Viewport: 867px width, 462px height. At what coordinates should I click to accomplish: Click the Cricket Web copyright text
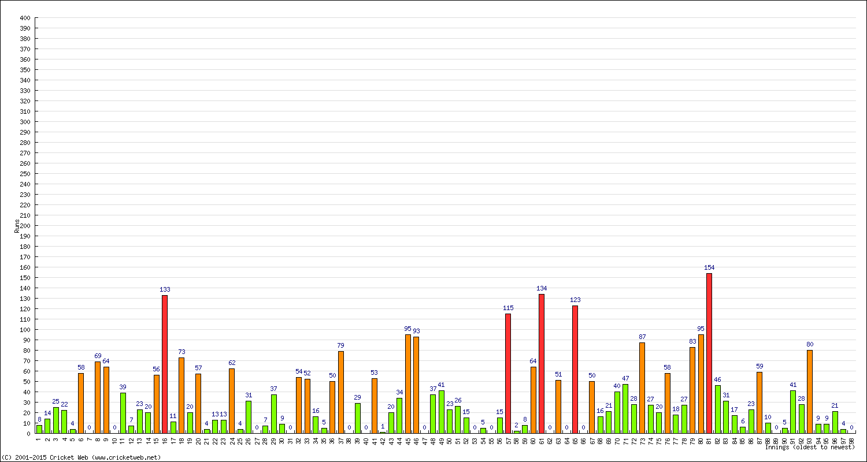click(x=81, y=457)
